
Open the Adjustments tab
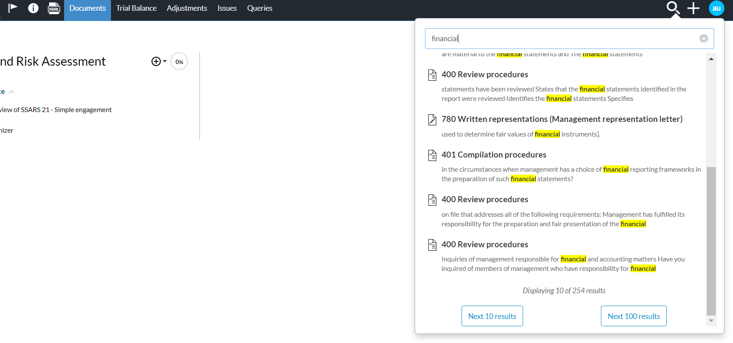click(x=187, y=8)
